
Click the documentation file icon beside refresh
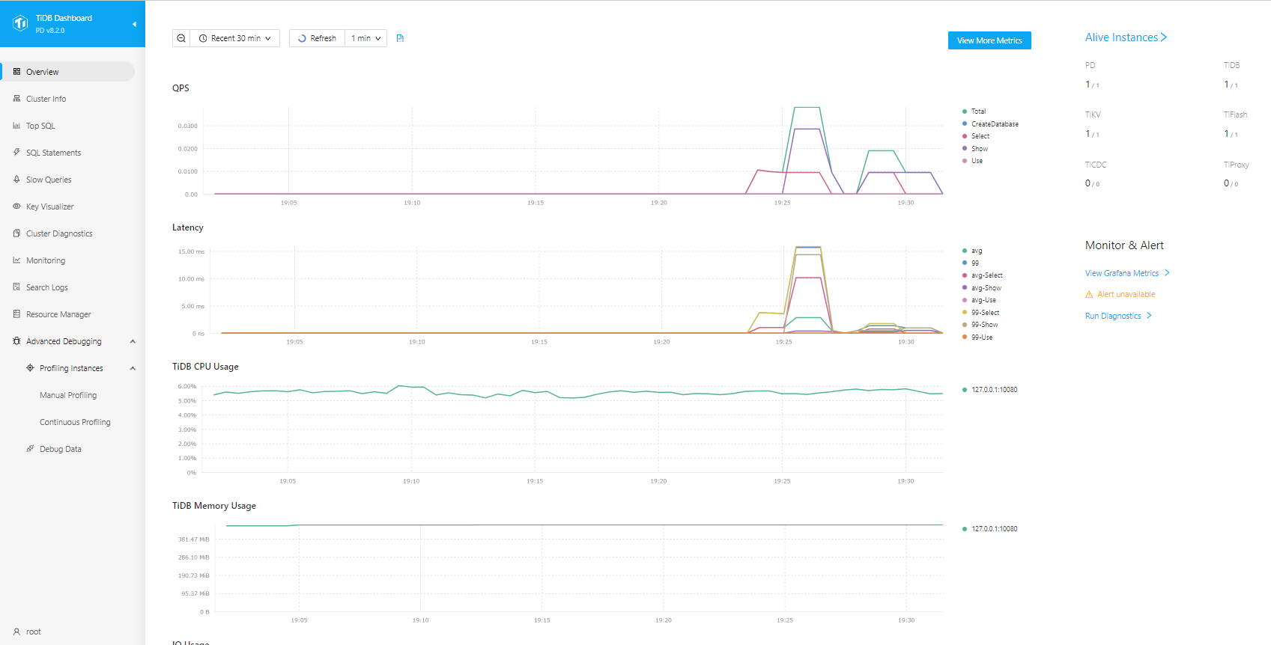pyautogui.click(x=400, y=38)
